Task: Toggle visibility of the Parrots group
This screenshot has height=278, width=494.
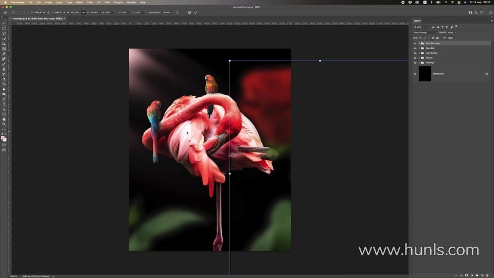Action: point(415,58)
